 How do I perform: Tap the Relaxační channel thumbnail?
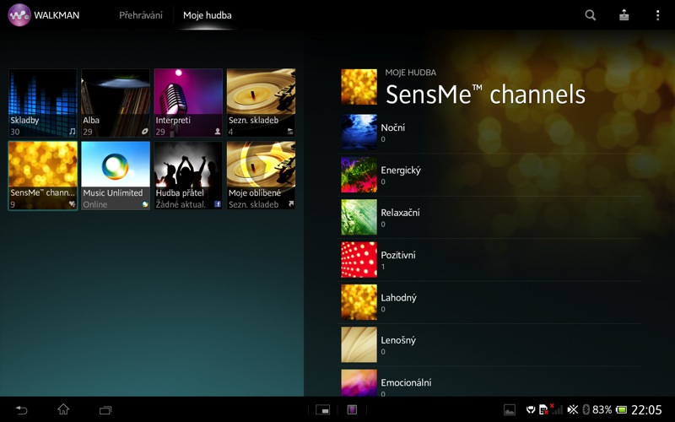coord(359,217)
